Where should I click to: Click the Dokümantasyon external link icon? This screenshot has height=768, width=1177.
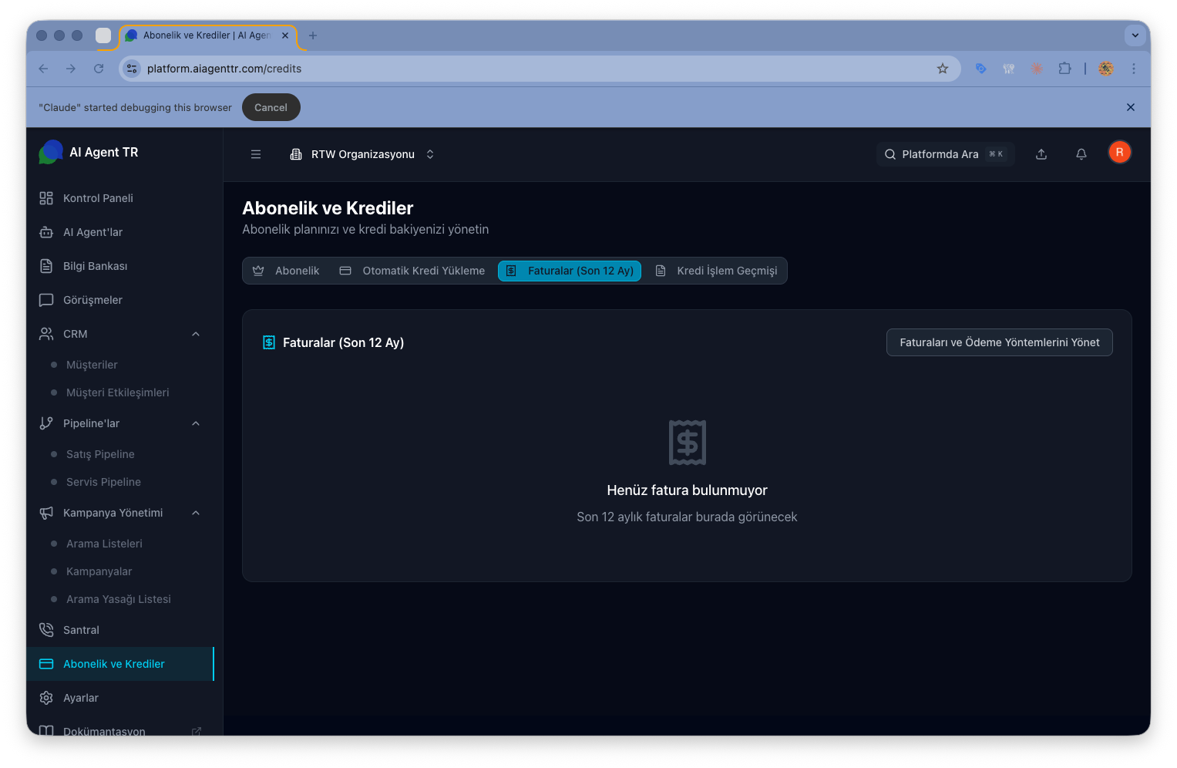197,731
